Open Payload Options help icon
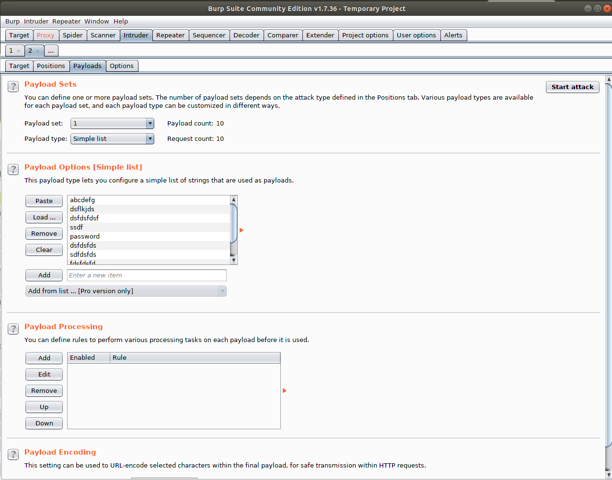 coord(13,169)
